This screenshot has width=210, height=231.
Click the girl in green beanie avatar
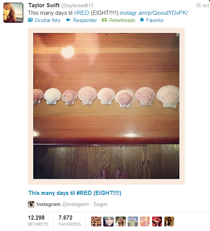[108, 222]
